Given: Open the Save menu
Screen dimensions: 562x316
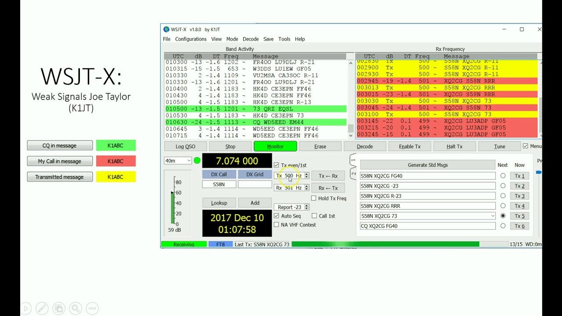Looking at the screenshot, I should point(268,39).
